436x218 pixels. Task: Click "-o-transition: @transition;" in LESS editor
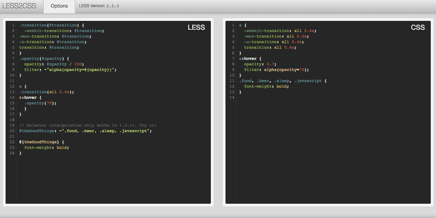point(53,42)
